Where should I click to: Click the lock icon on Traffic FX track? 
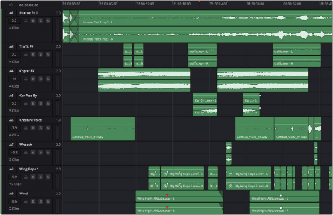coord(25,55)
